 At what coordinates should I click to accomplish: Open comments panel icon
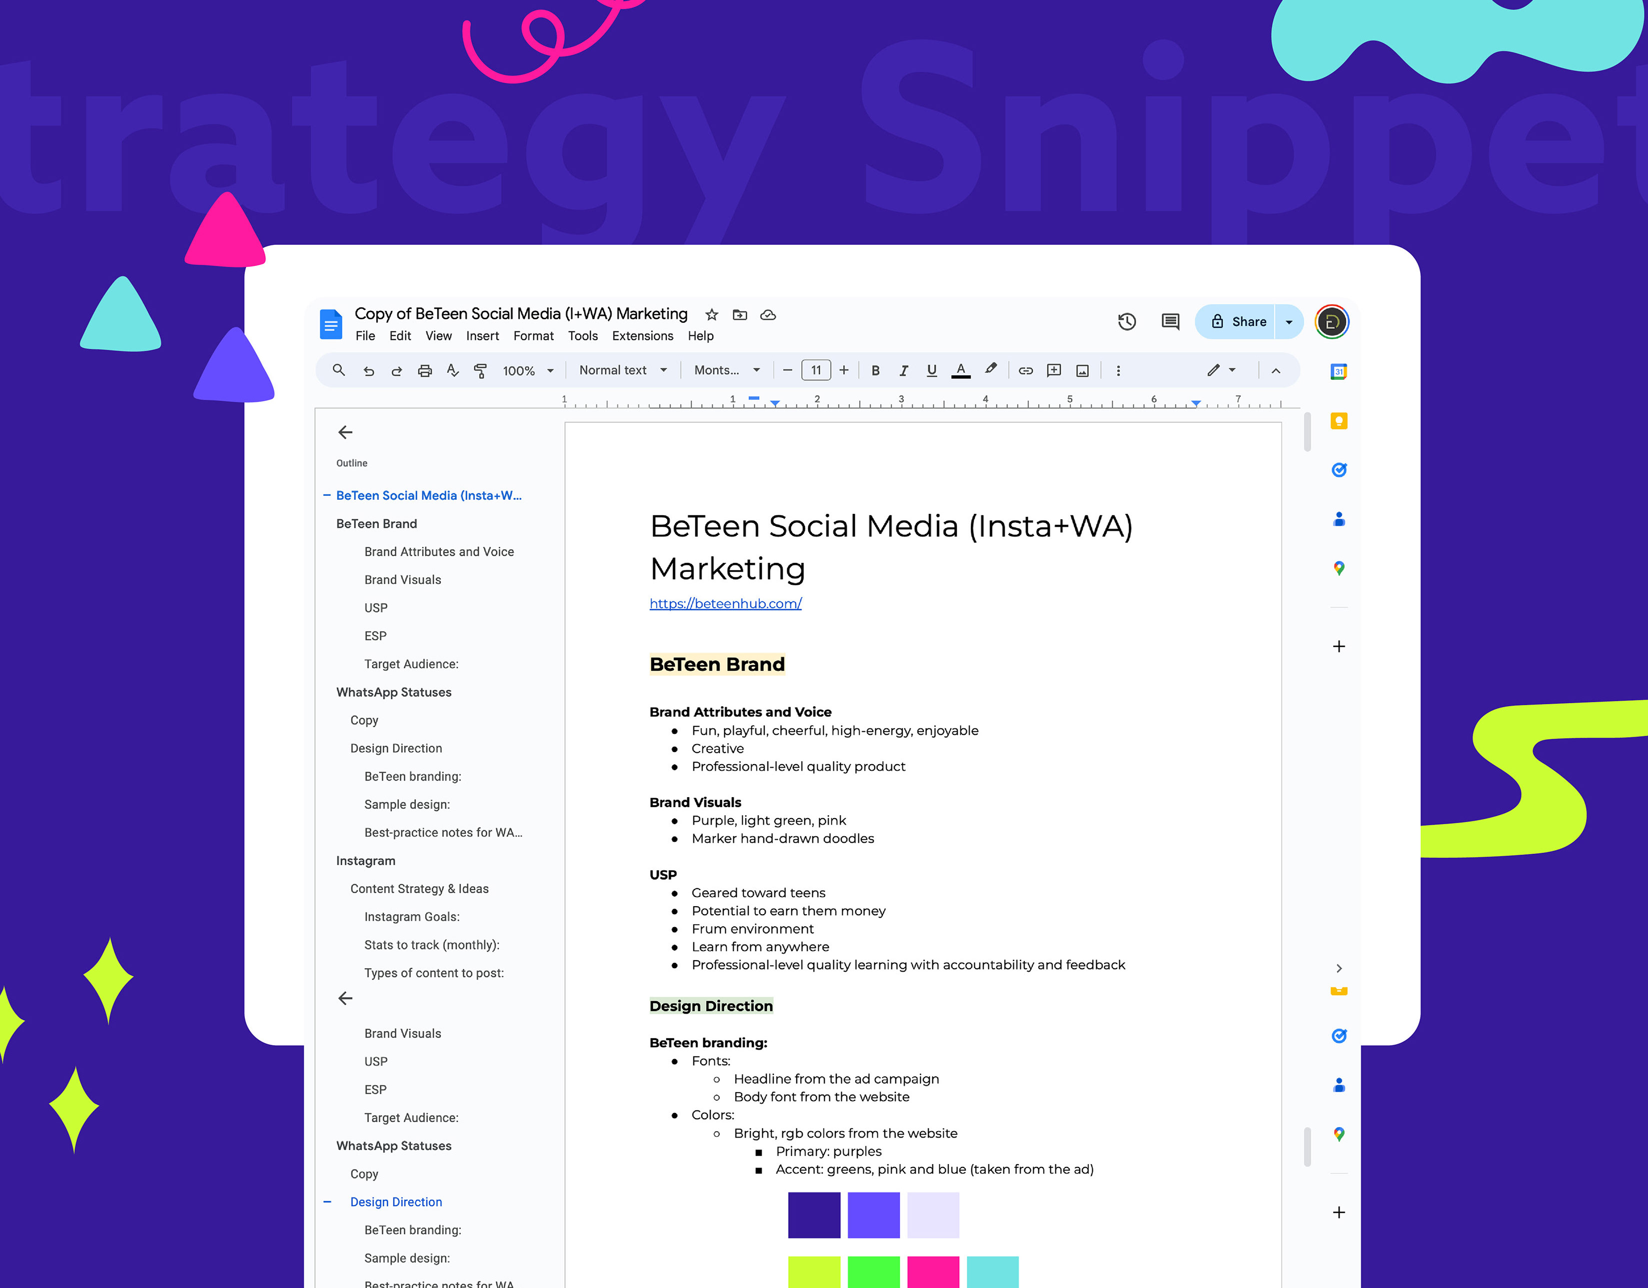point(1170,322)
